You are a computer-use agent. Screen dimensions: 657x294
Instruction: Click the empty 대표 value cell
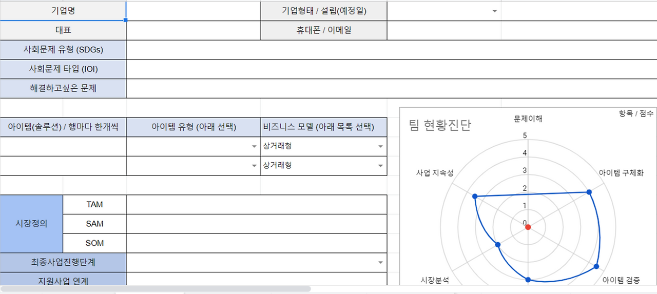[x=194, y=30]
